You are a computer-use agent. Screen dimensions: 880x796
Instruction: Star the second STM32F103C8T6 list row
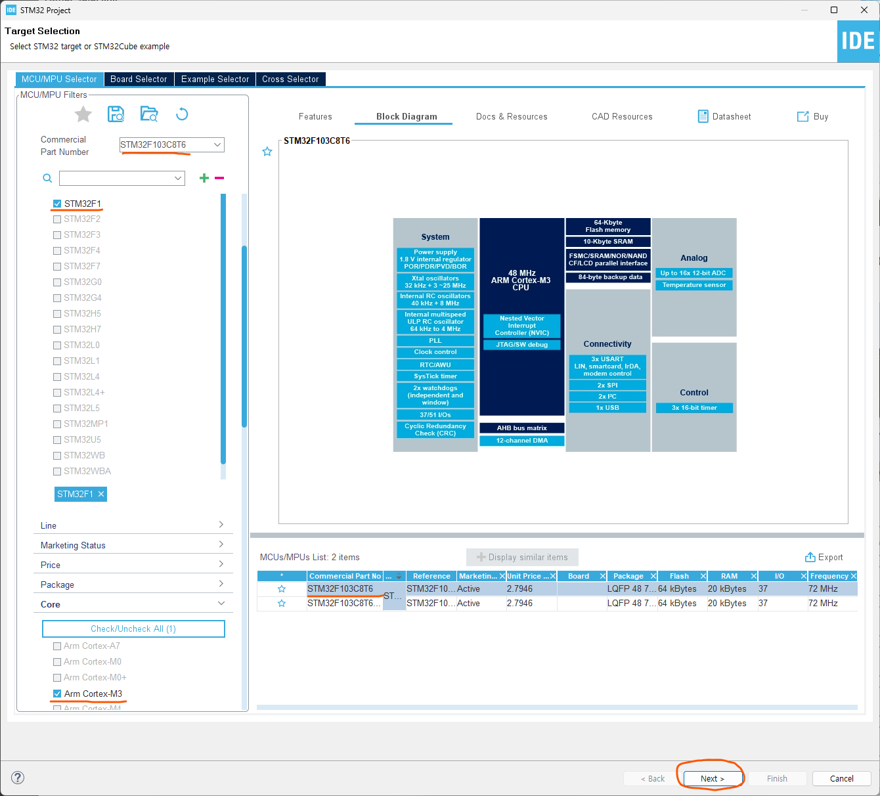pyautogui.click(x=282, y=604)
